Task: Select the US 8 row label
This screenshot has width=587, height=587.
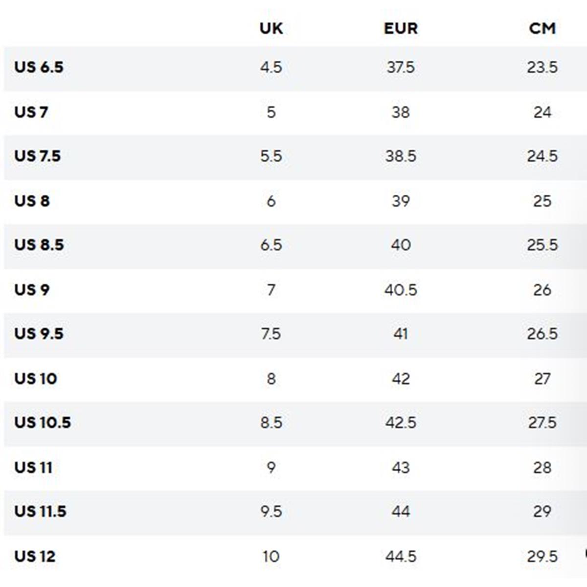Action: 32,201
